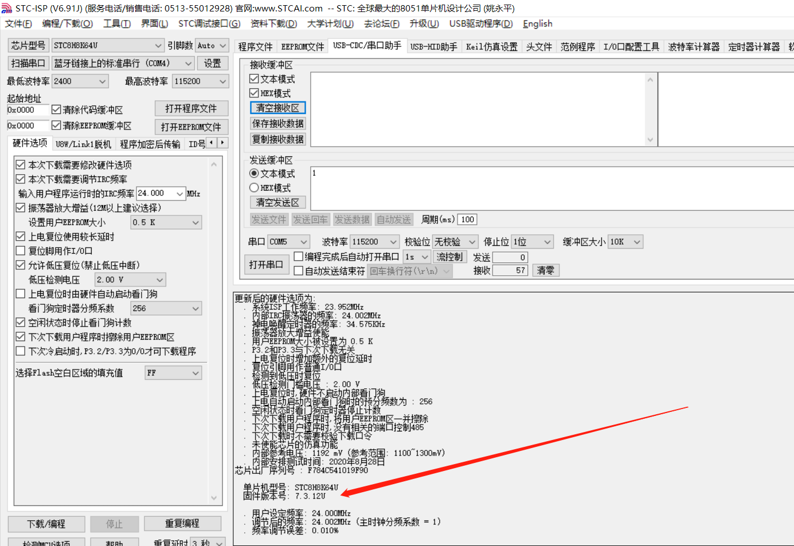
Task: Click 保存接收数据 button
Action: 278,123
